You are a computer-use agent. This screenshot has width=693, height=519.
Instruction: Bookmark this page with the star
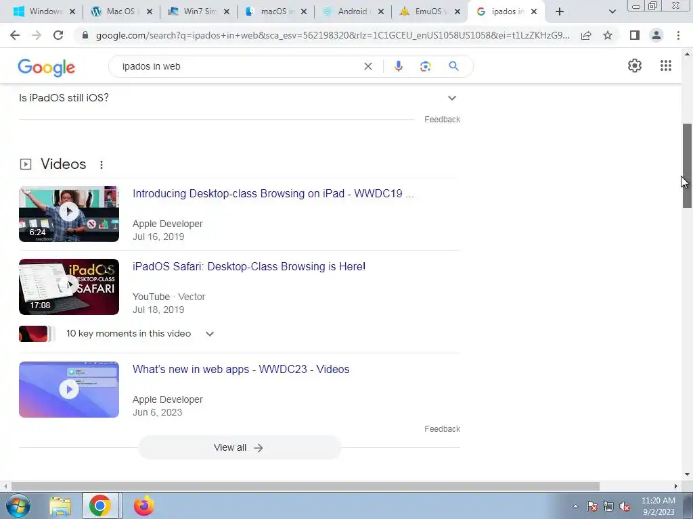point(608,35)
